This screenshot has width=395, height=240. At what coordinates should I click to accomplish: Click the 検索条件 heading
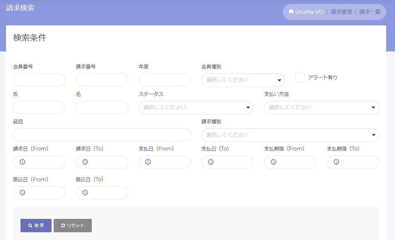30,38
